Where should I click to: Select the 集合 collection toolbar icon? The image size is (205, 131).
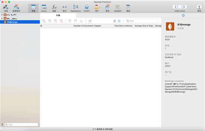click(x=33, y=8)
